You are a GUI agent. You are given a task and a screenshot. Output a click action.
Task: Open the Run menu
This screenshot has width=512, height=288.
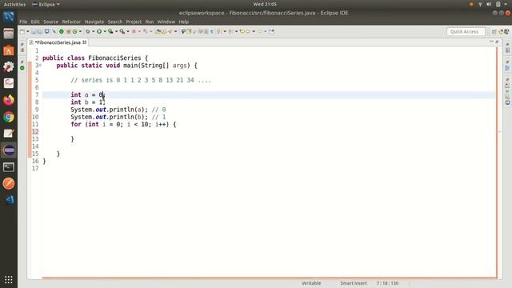[150, 22]
